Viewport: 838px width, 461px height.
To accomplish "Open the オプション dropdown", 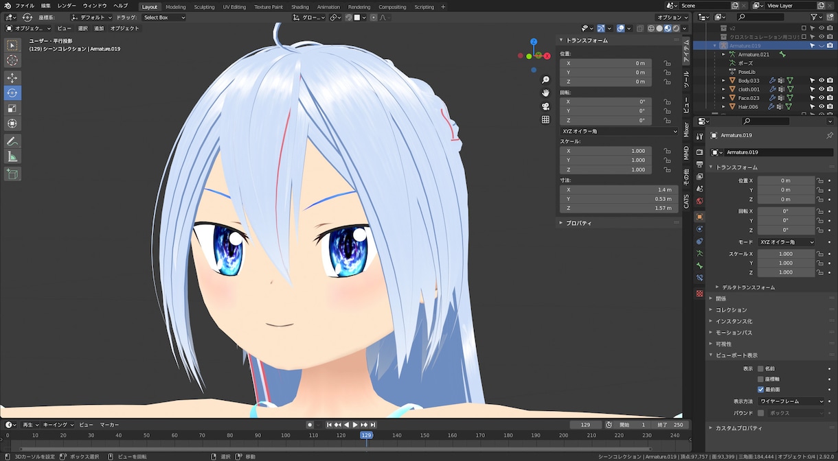I will click(x=672, y=17).
